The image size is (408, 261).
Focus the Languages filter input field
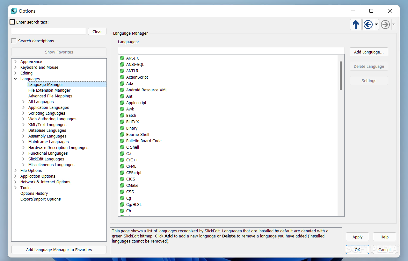click(231, 51)
